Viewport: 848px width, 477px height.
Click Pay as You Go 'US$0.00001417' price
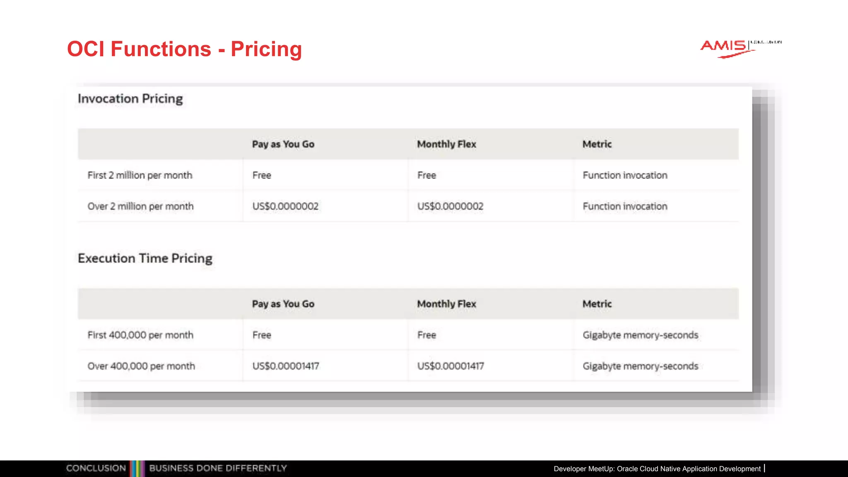tap(286, 366)
